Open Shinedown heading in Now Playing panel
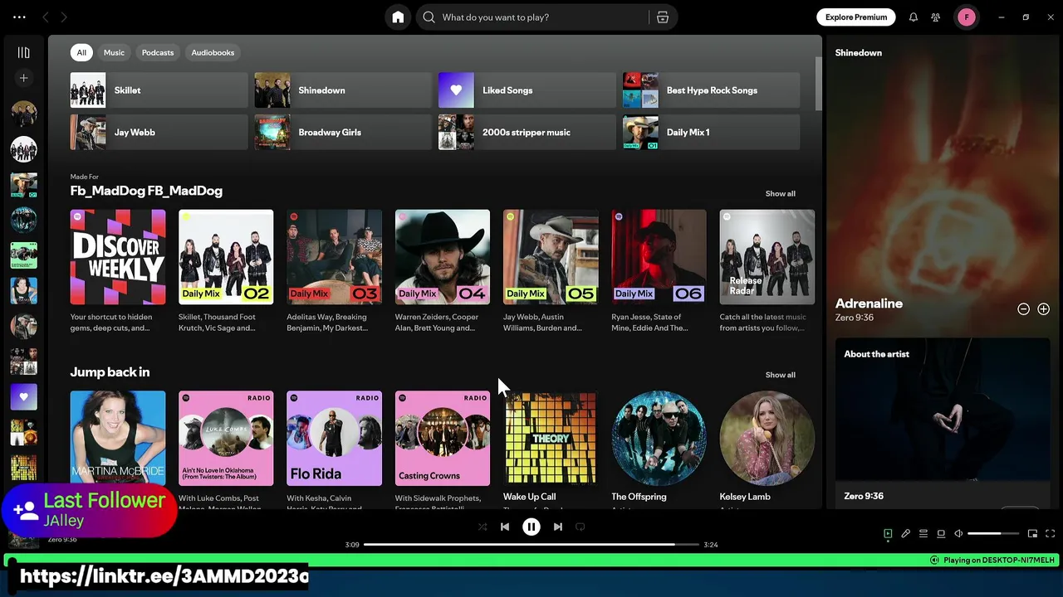The image size is (1063, 597). tap(859, 53)
